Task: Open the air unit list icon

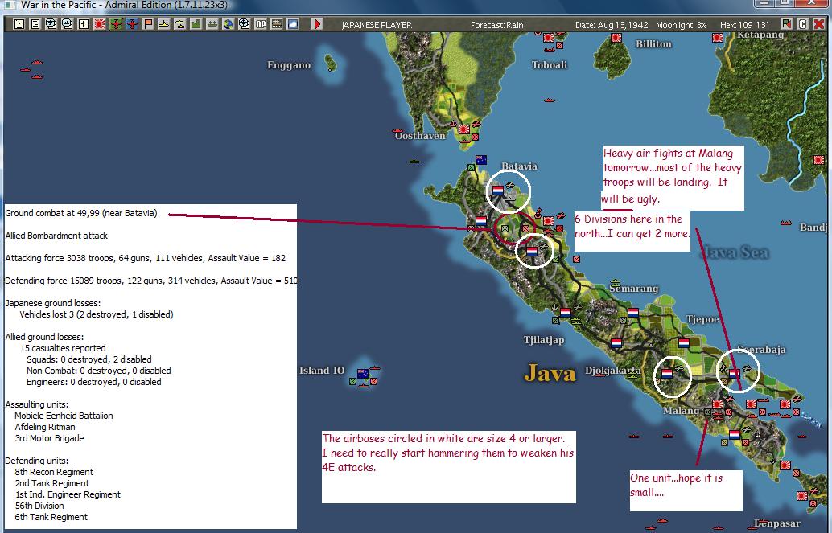Action: (51, 24)
